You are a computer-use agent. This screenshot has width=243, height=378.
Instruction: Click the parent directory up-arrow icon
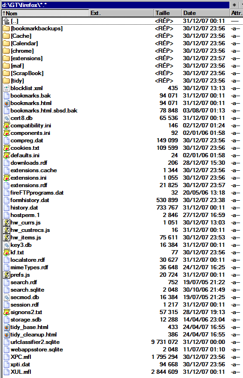coord(6,21)
